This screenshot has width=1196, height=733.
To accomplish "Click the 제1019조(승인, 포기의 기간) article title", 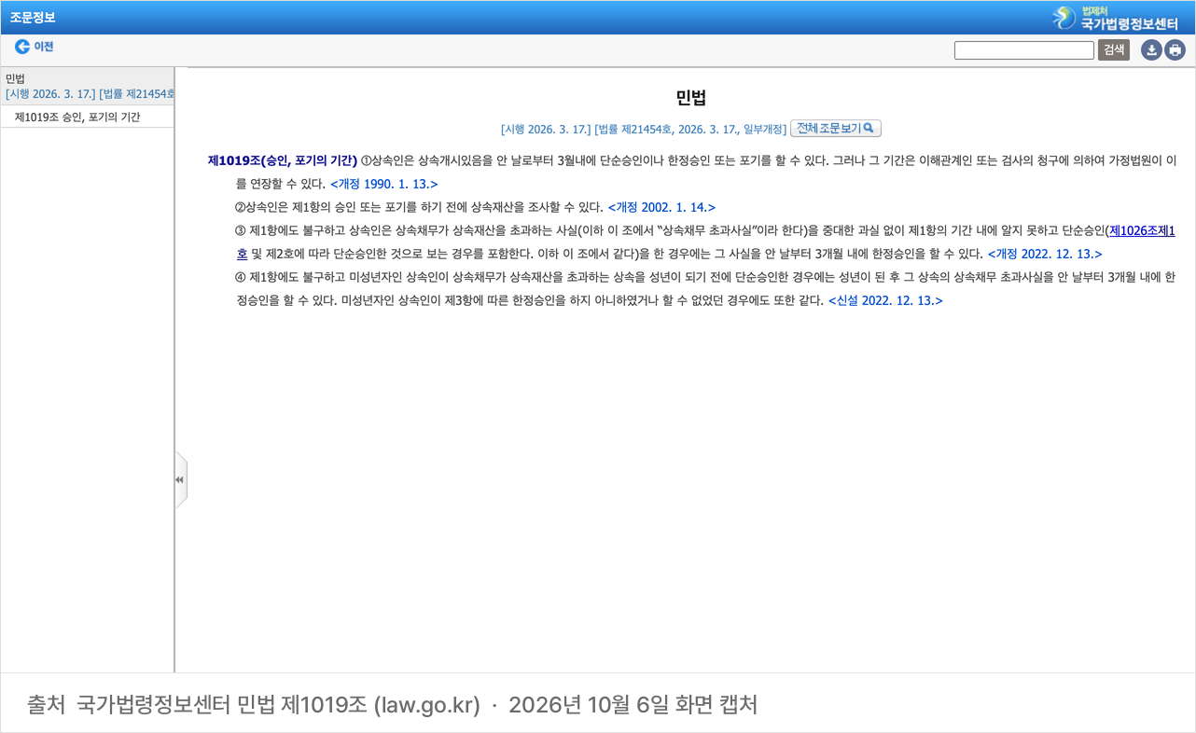I will click(x=283, y=160).
